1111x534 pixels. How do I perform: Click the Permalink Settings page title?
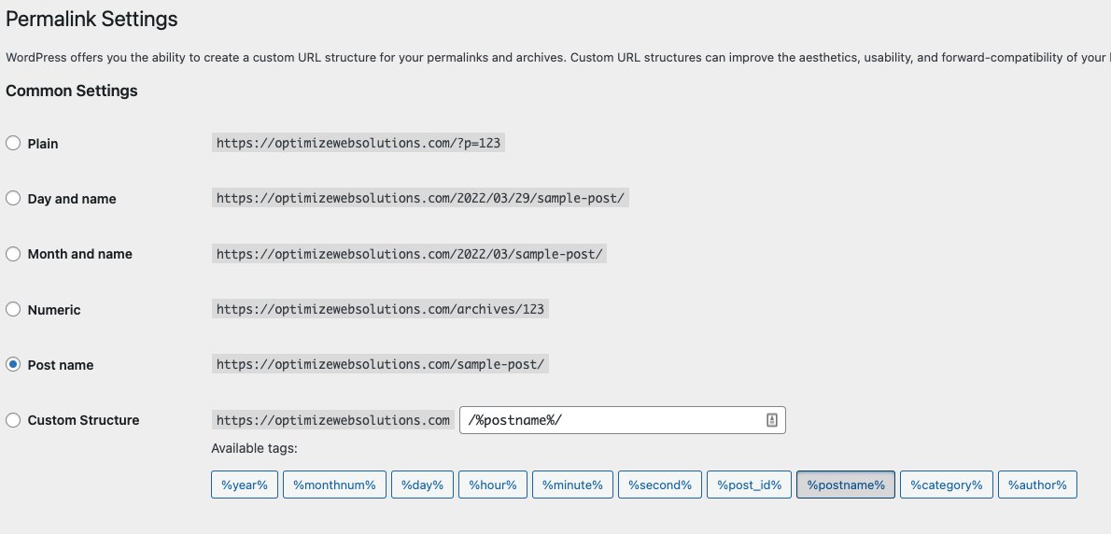91,19
